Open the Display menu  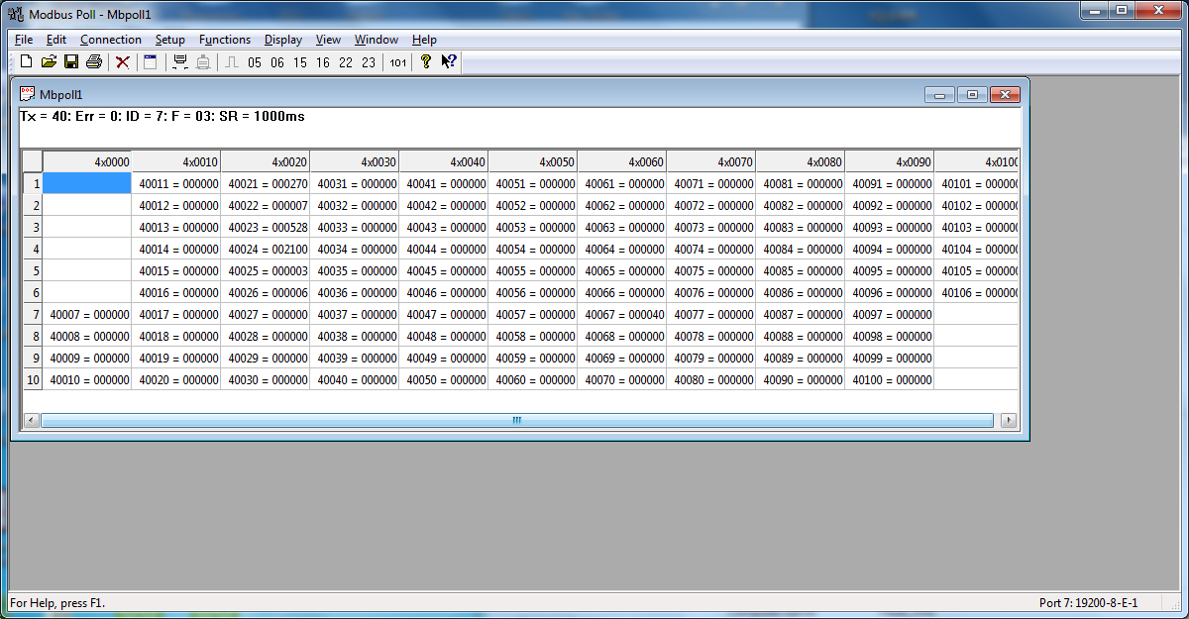[x=283, y=40]
